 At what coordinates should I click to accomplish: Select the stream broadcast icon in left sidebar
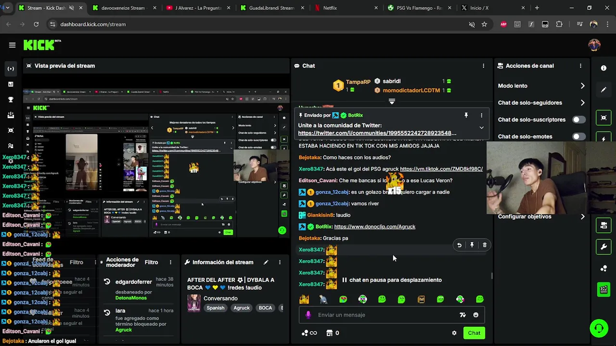click(11, 69)
